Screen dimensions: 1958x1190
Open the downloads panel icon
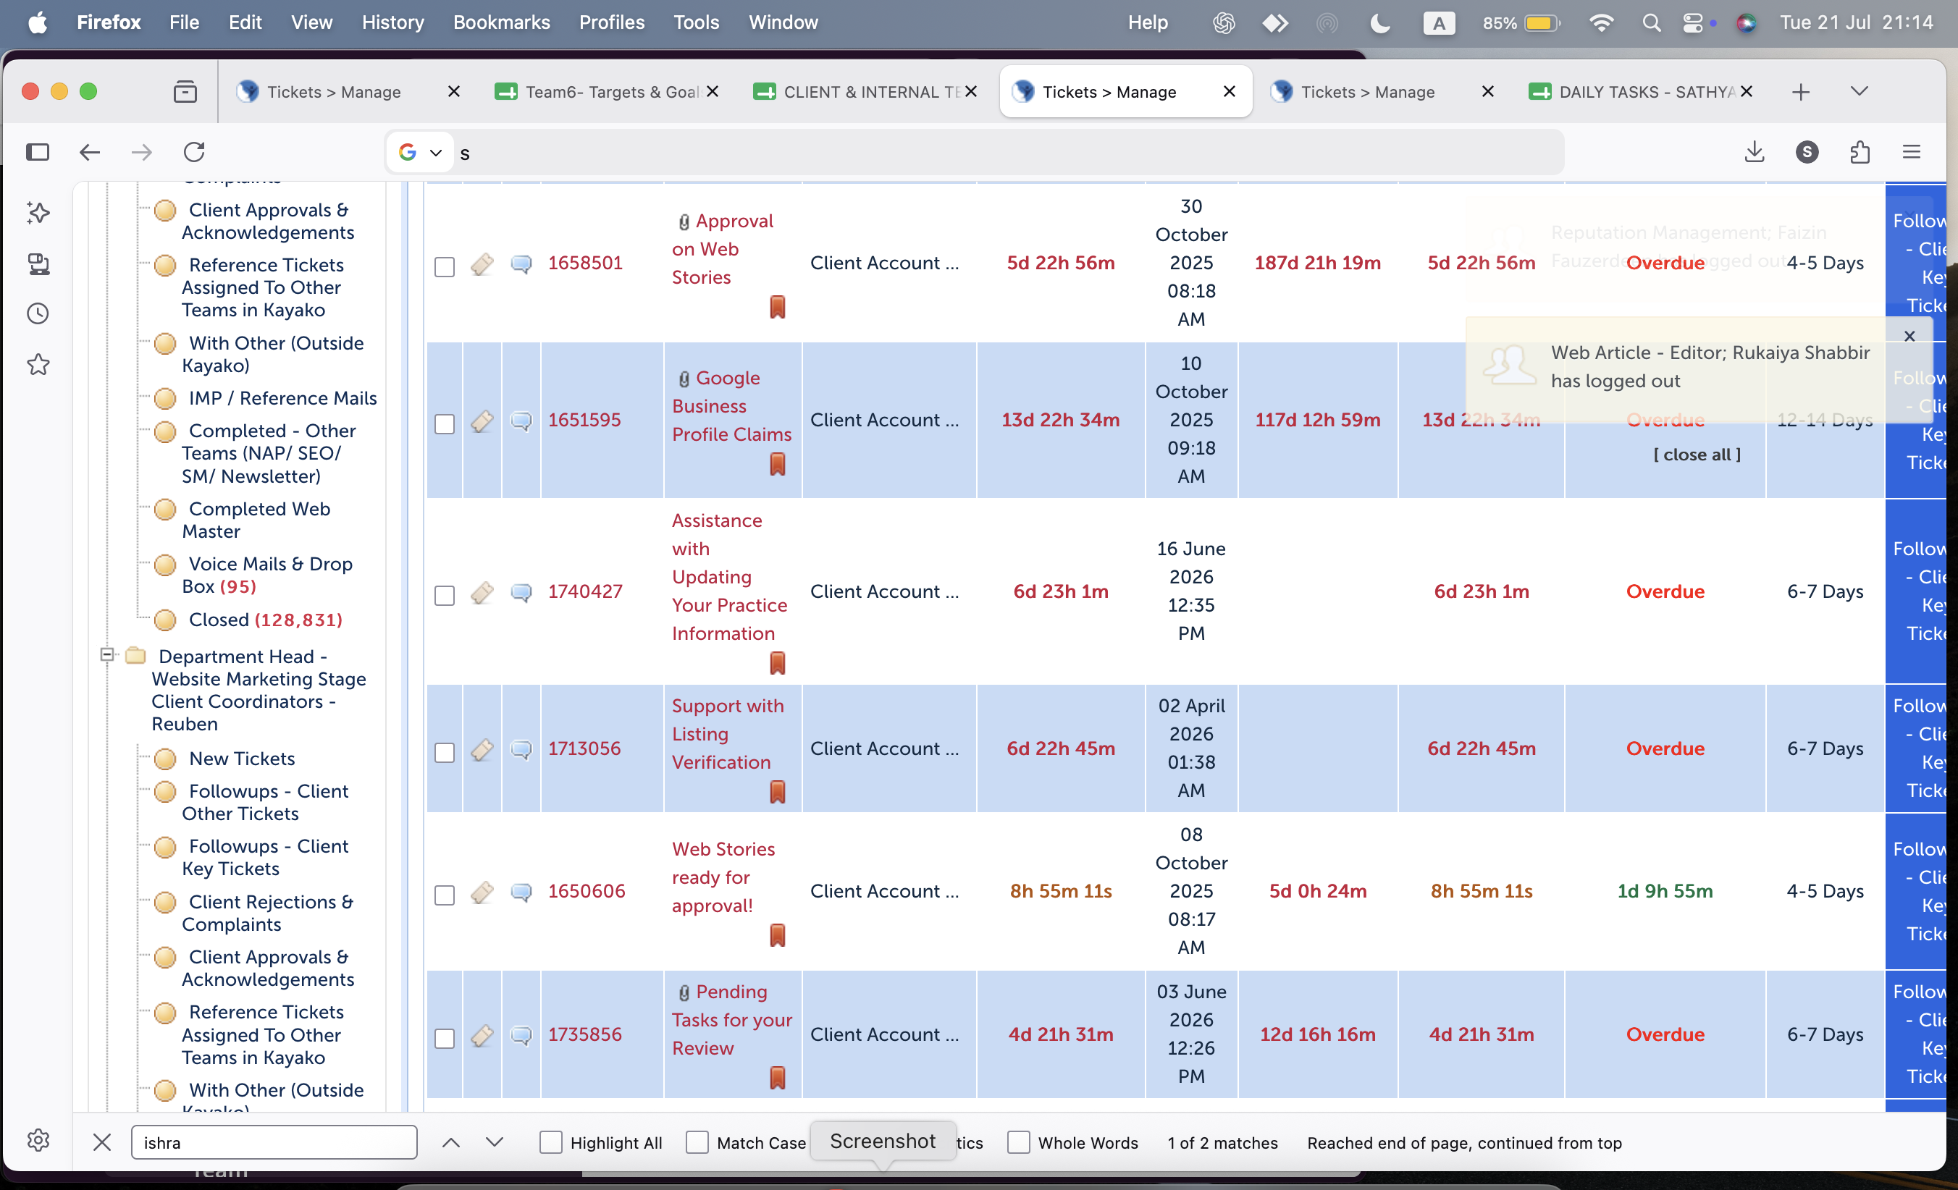tap(1755, 152)
